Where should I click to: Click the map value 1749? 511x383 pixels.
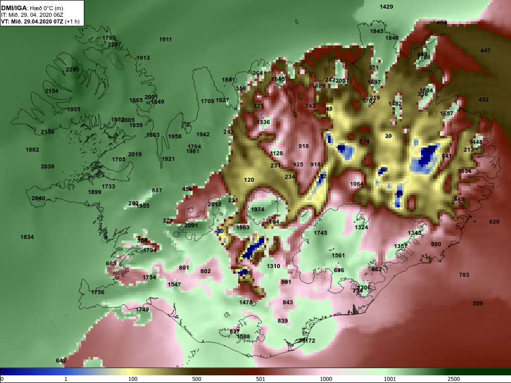tap(142, 310)
